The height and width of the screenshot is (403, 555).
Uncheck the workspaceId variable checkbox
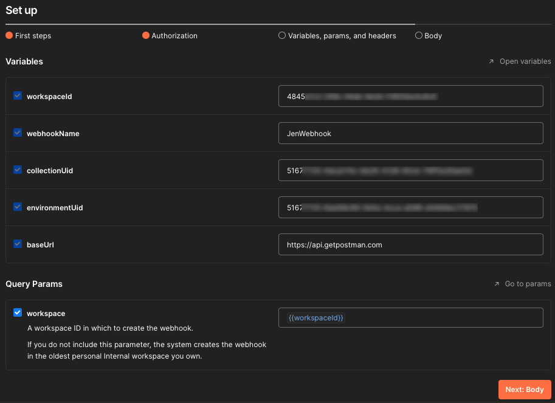click(18, 95)
